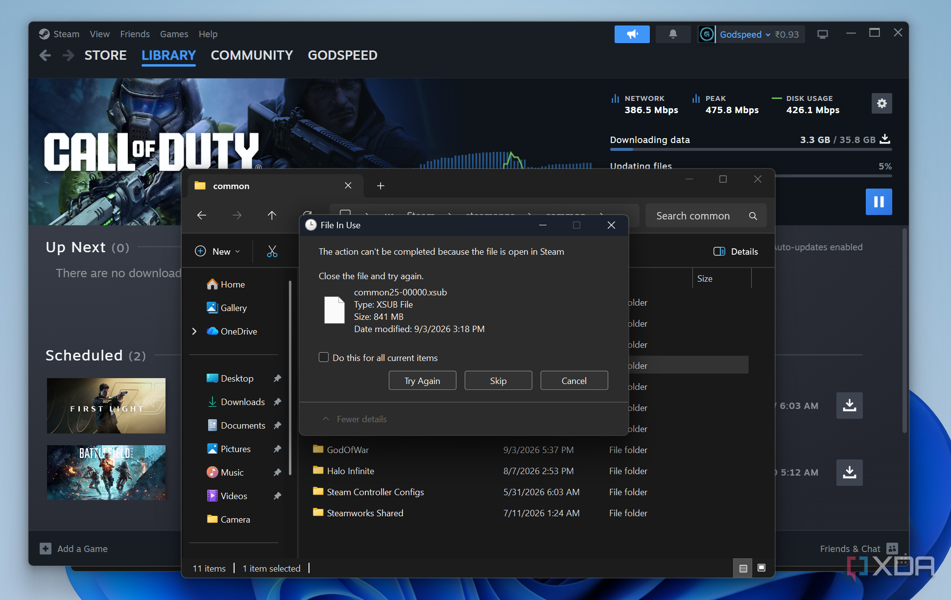Go up one folder in Explorer
Screen dimensions: 951x600
point(272,215)
